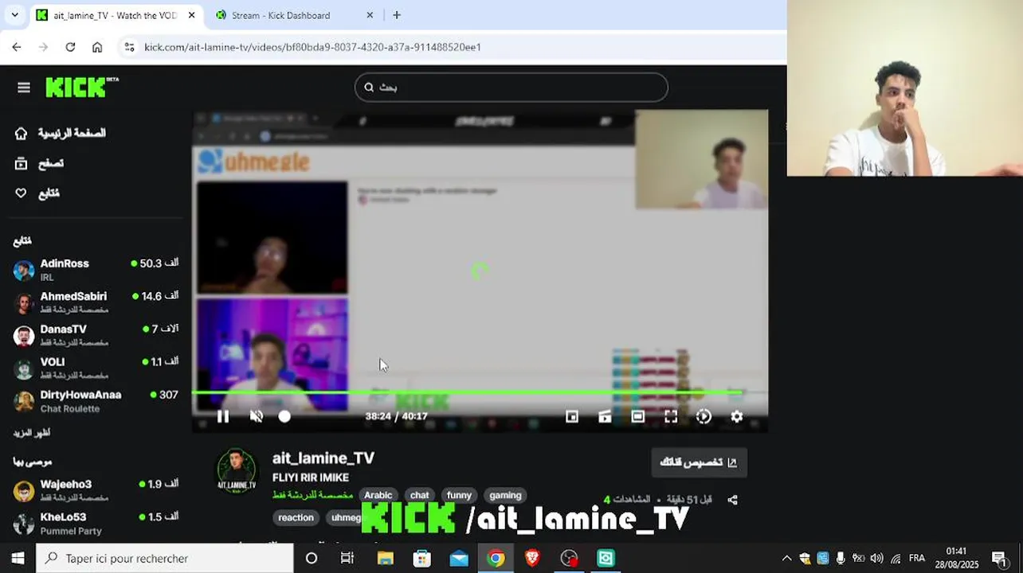Close the Kick Dashboard tab
The height and width of the screenshot is (573, 1023).
tap(370, 15)
